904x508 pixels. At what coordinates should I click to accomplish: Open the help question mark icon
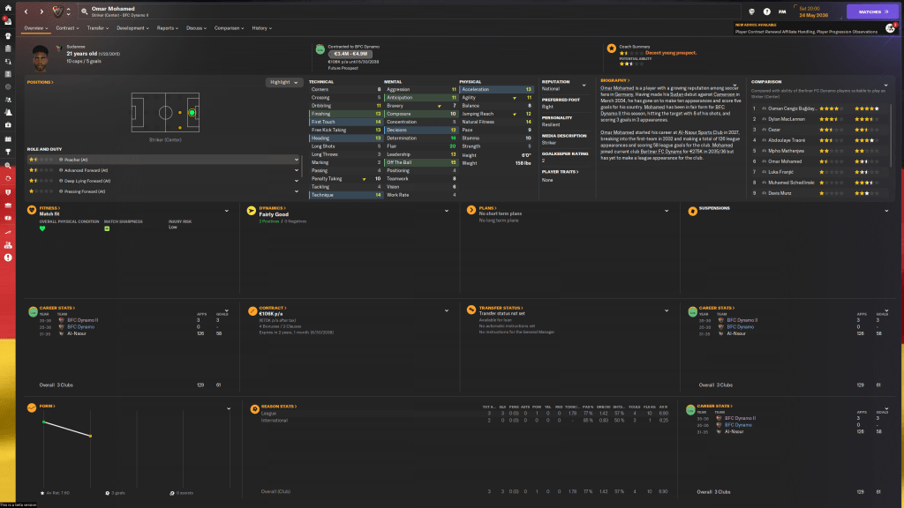(x=766, y=11)
